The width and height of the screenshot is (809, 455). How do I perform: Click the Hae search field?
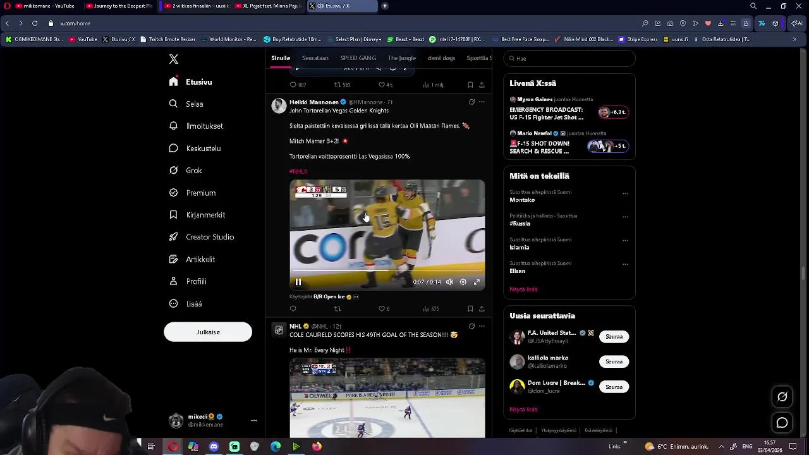click(569, 59)
